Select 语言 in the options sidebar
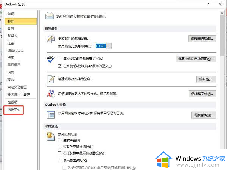The width and height of the screenshot is (227, 170). [x=21, y=72]
